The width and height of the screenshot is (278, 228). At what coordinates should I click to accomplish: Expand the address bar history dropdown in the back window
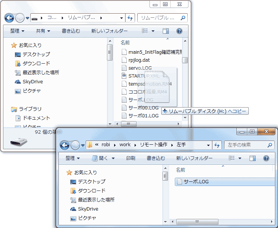click(121, 18)
